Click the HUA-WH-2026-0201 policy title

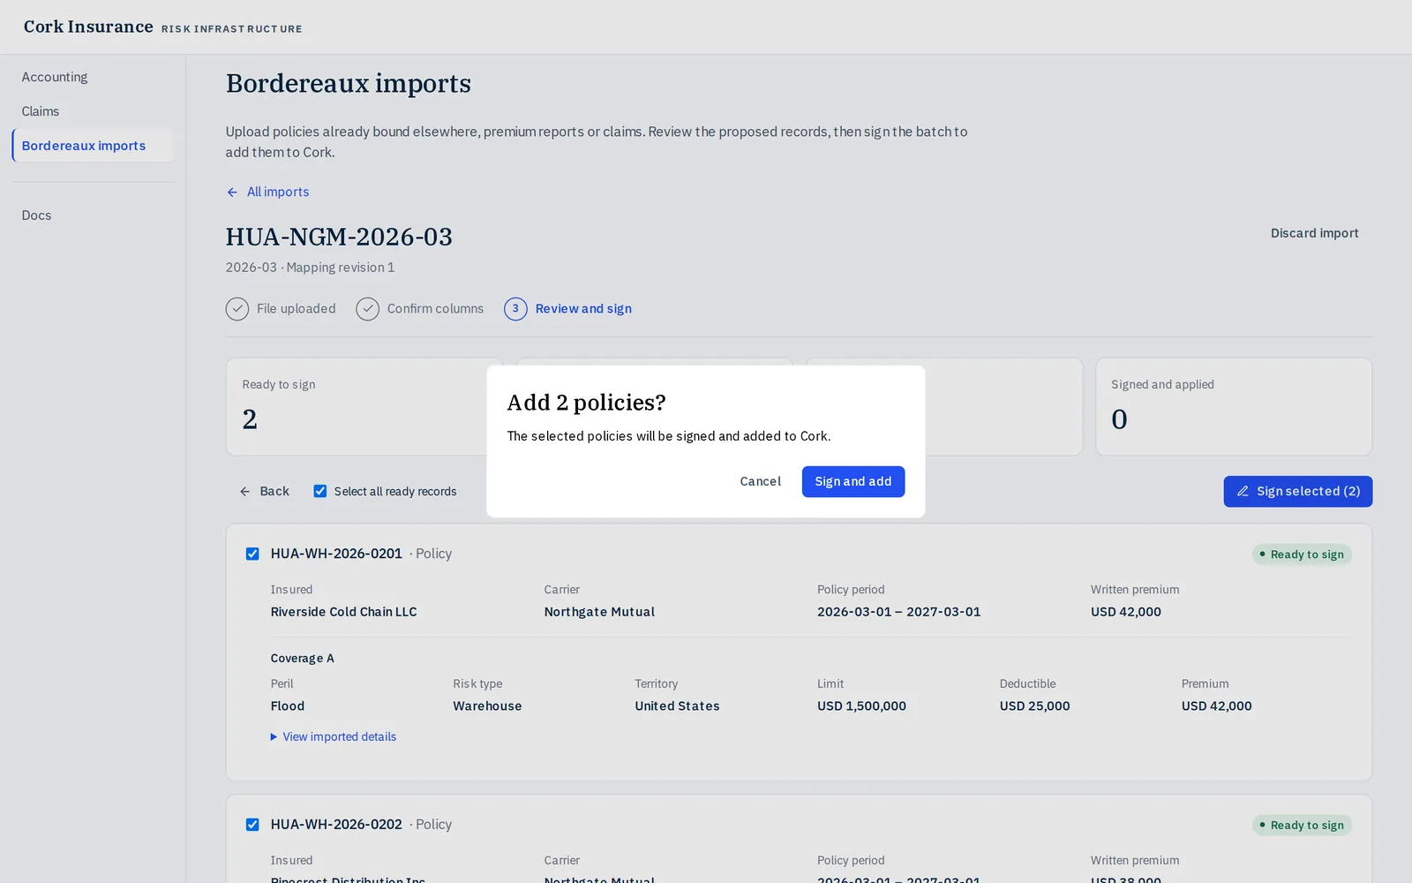point(336,554)
